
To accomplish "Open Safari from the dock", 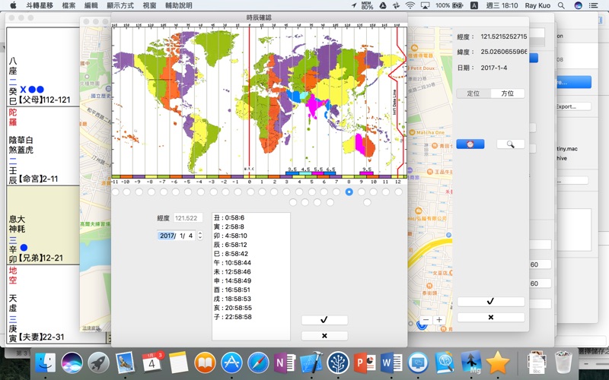I will click(x=257, y=362).
